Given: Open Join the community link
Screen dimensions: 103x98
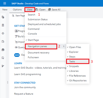Looking at the screenshot, I should click(25, 87).
